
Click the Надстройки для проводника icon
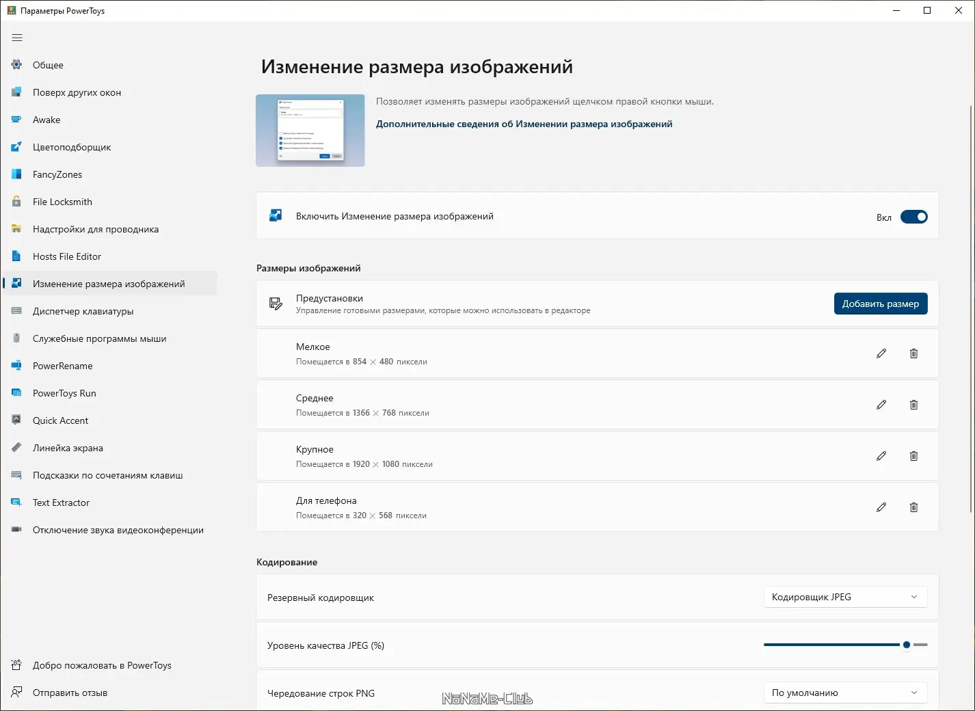(x=16, y=229)
